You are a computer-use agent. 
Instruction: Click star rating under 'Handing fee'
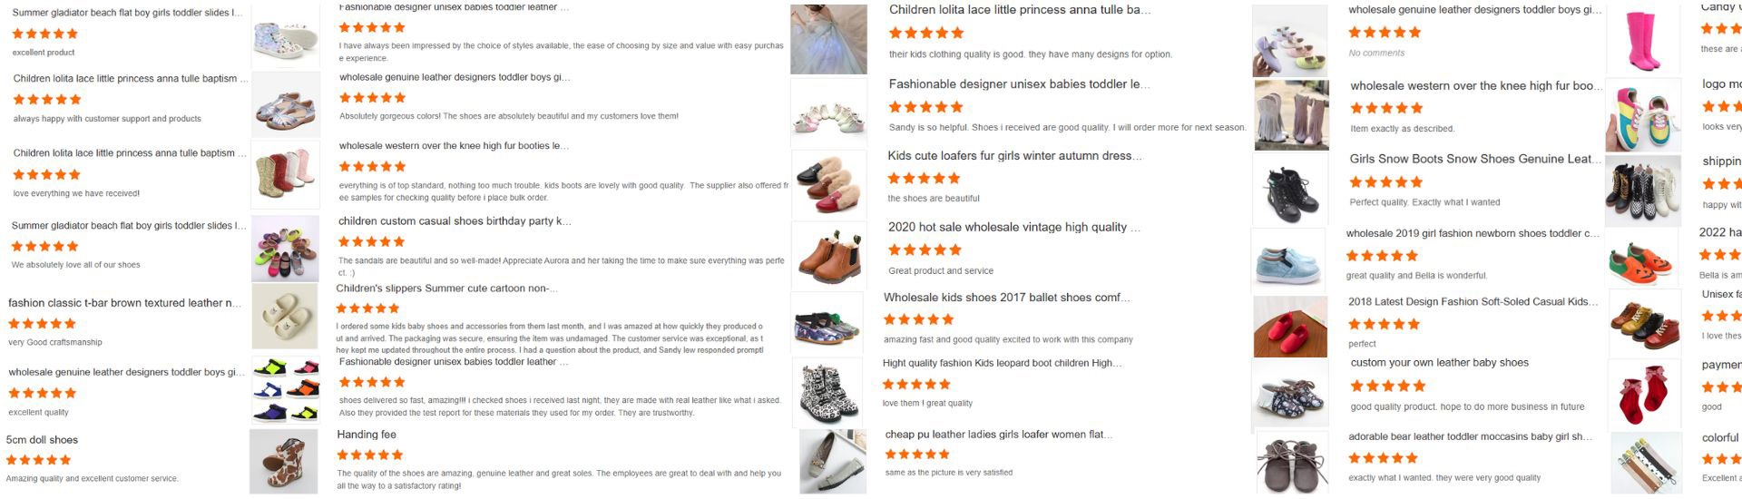[370, 455]
